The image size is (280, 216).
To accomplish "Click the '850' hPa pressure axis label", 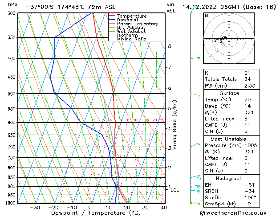I will coord(12,177).
